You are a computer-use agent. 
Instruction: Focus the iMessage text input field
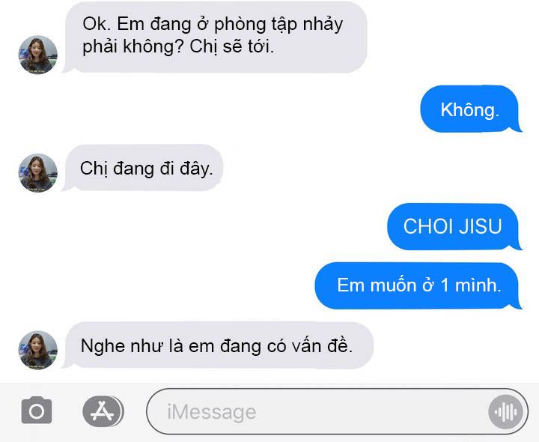click(337, 412)
